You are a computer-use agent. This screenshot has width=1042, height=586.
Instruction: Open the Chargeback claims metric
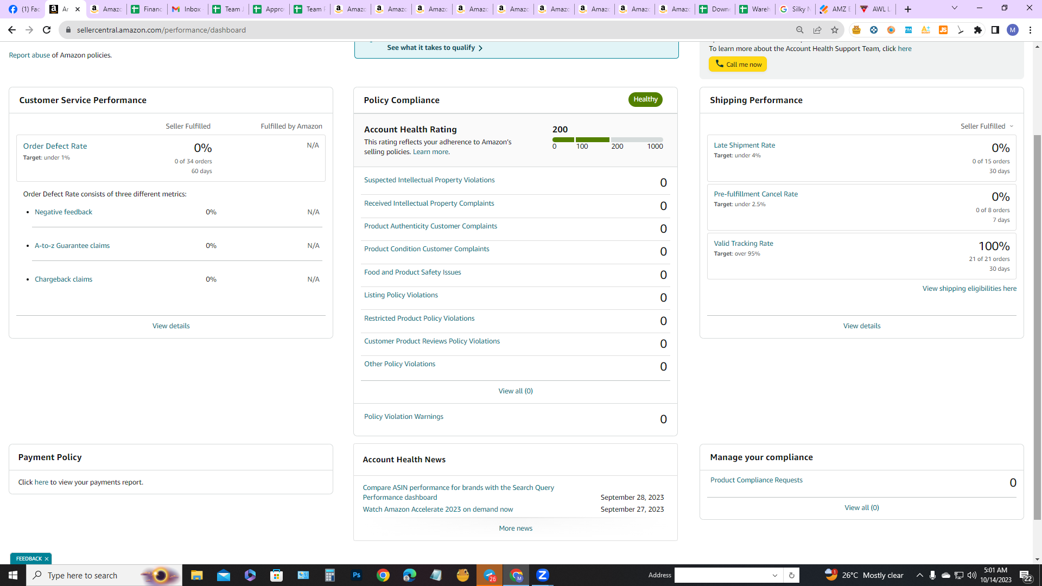pyautogui.click(x=63, y=279)
